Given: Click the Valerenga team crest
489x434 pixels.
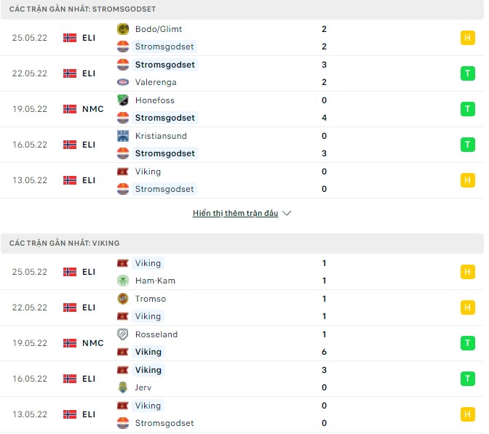Looking at the screenshot, I should click(x=122, y=82).
